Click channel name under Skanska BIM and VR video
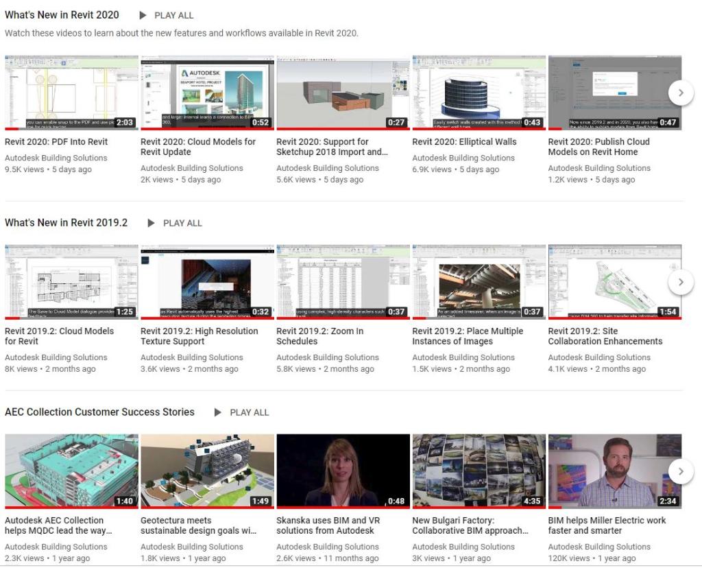 point(328,547)
